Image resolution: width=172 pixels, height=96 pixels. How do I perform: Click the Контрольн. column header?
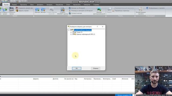88,79
